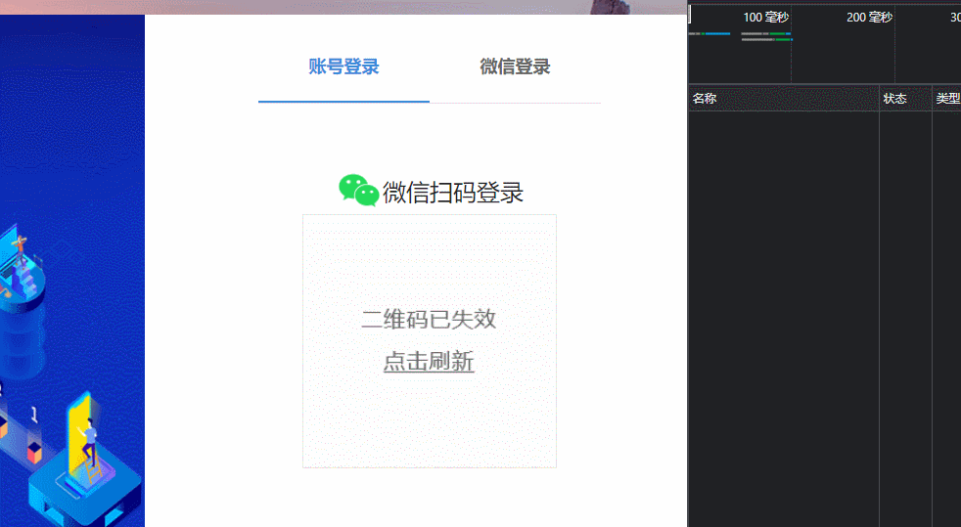Click the column divider between 名称 and 状态
961x527 pixels.
[880, 99]
